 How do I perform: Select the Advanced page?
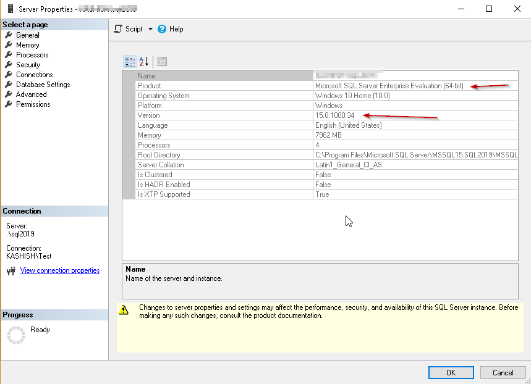pyautogui.click(x=31, y=94)
